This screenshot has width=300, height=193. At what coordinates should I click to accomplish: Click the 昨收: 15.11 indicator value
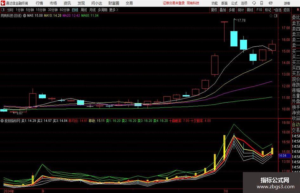click(97, 121)
